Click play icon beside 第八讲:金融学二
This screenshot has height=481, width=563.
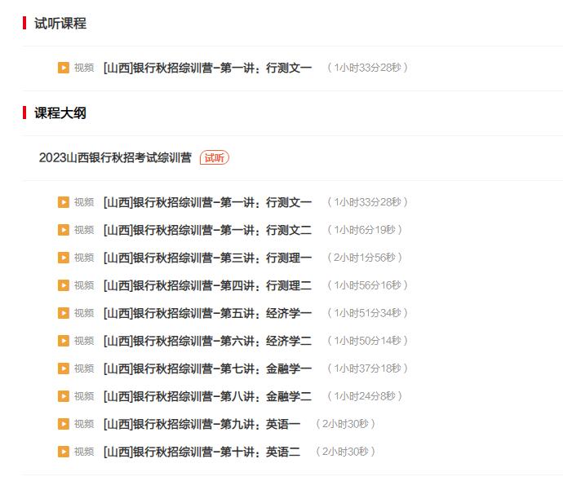[64, 396]
